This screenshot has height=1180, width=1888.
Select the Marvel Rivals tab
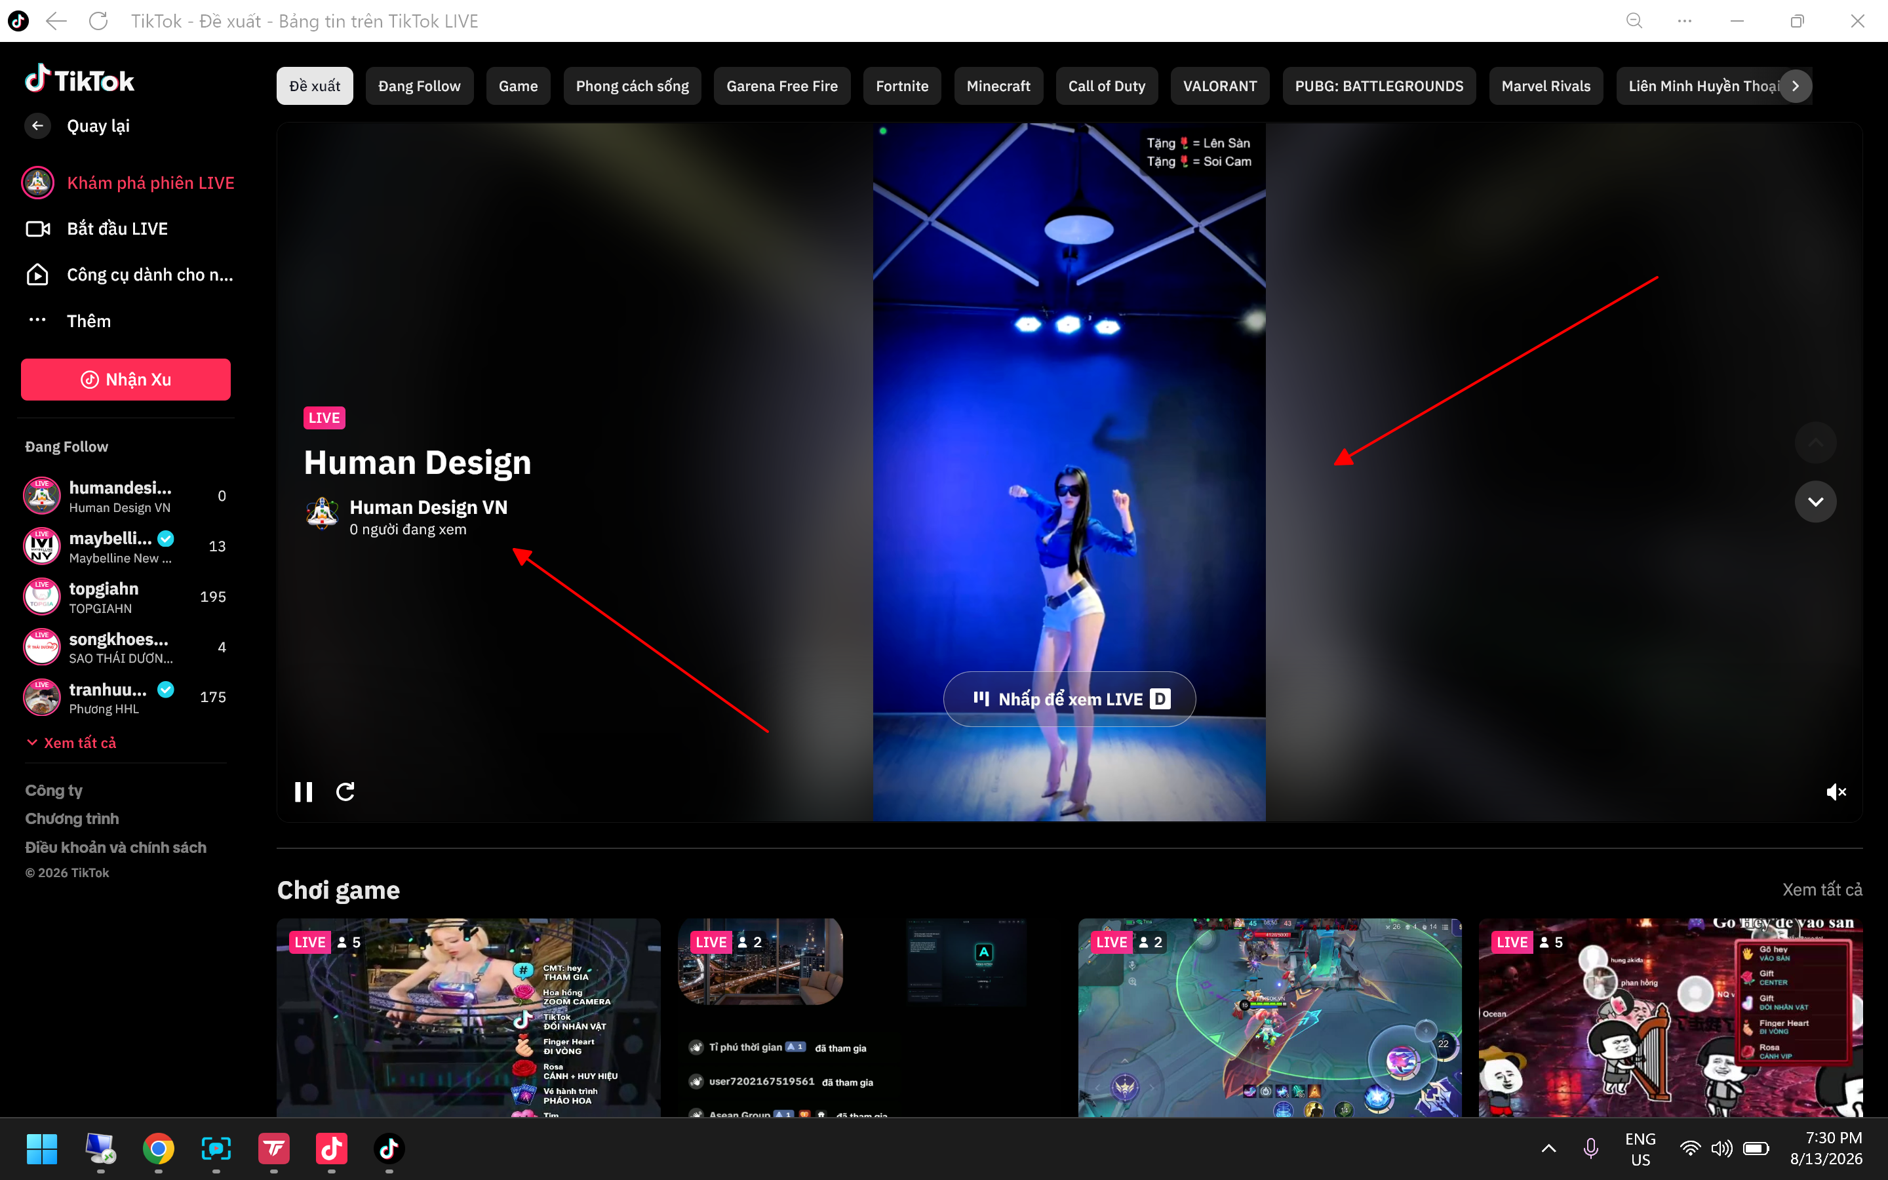click(1546, 86)
